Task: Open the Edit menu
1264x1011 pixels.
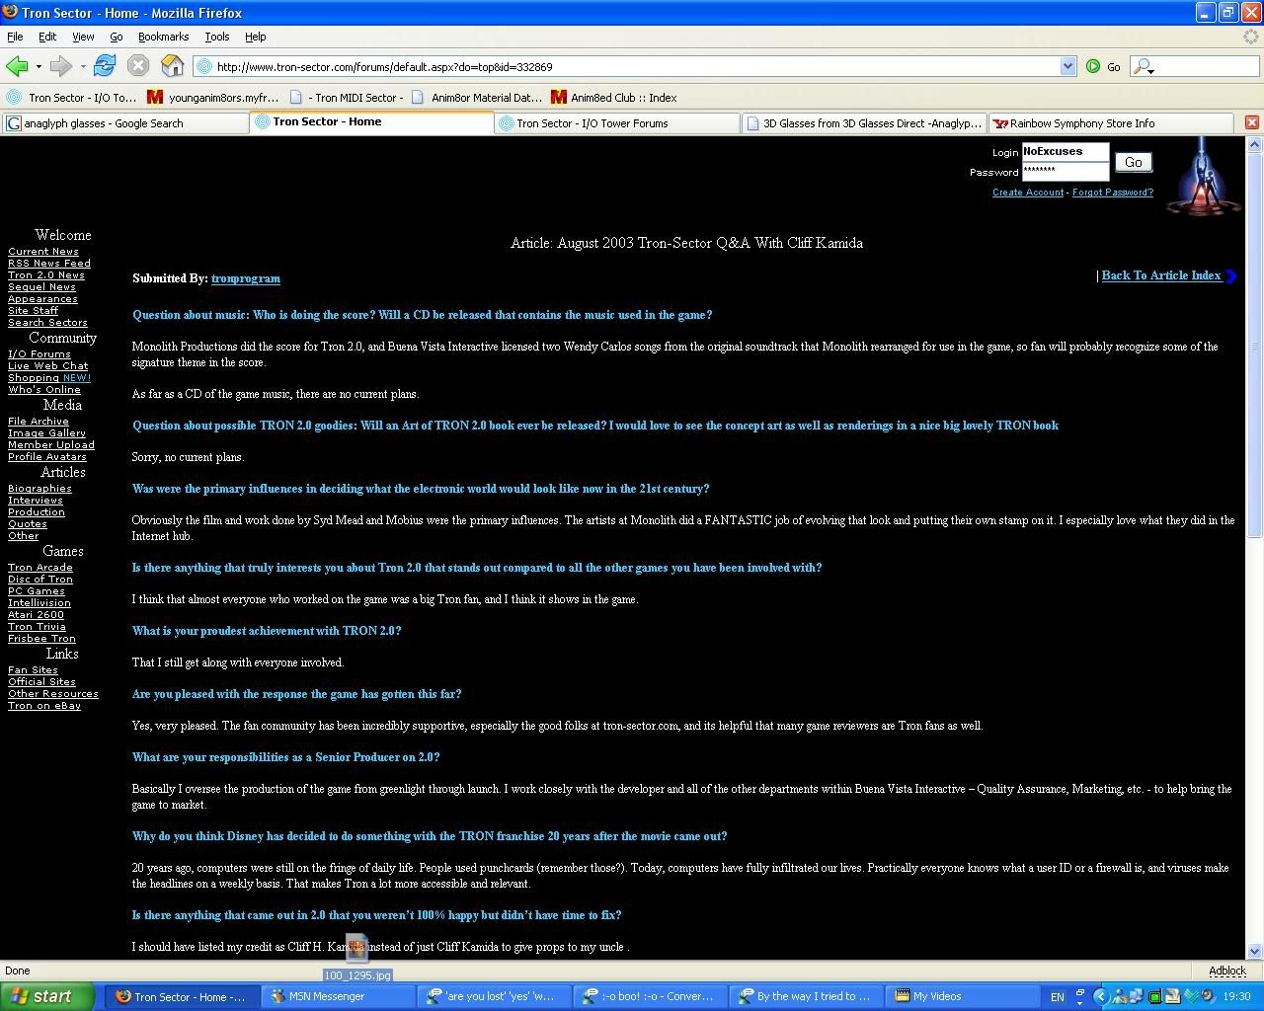Action: coord(47,37)
